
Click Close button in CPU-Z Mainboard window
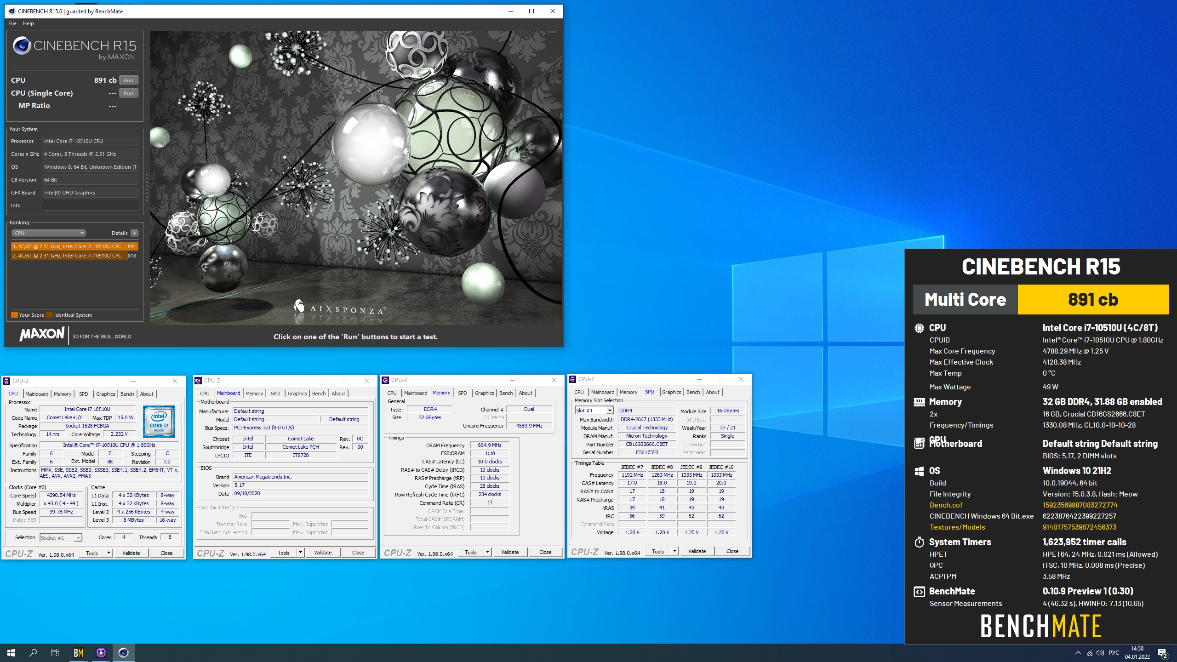[x=358, y=553]
